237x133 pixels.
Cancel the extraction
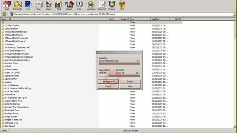pos(108,86)
